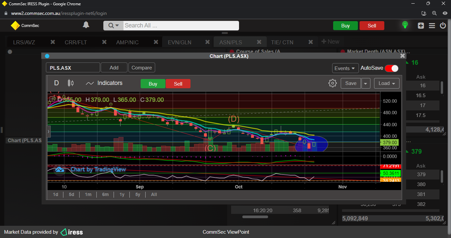
Task: Set chart range to 1y
Action: pos(122,194)
